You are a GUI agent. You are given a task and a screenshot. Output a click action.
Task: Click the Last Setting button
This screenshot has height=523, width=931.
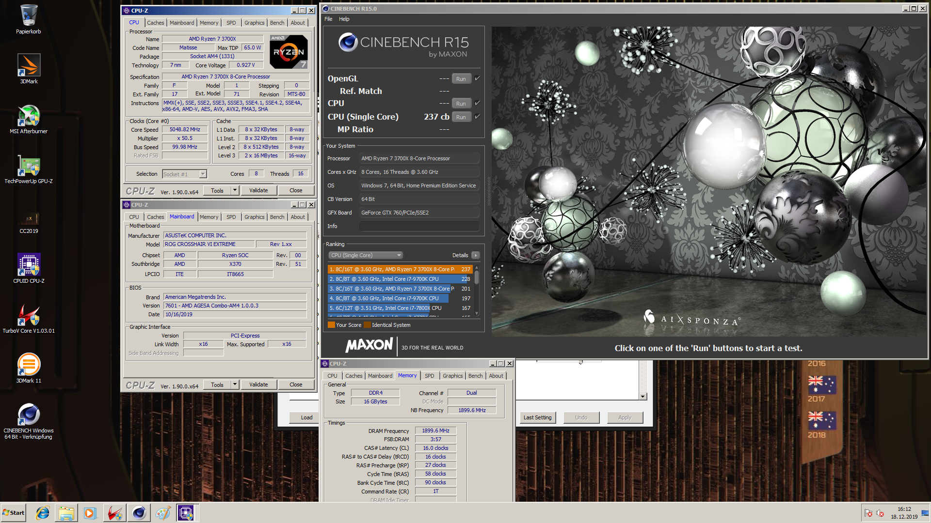point(537,417)
